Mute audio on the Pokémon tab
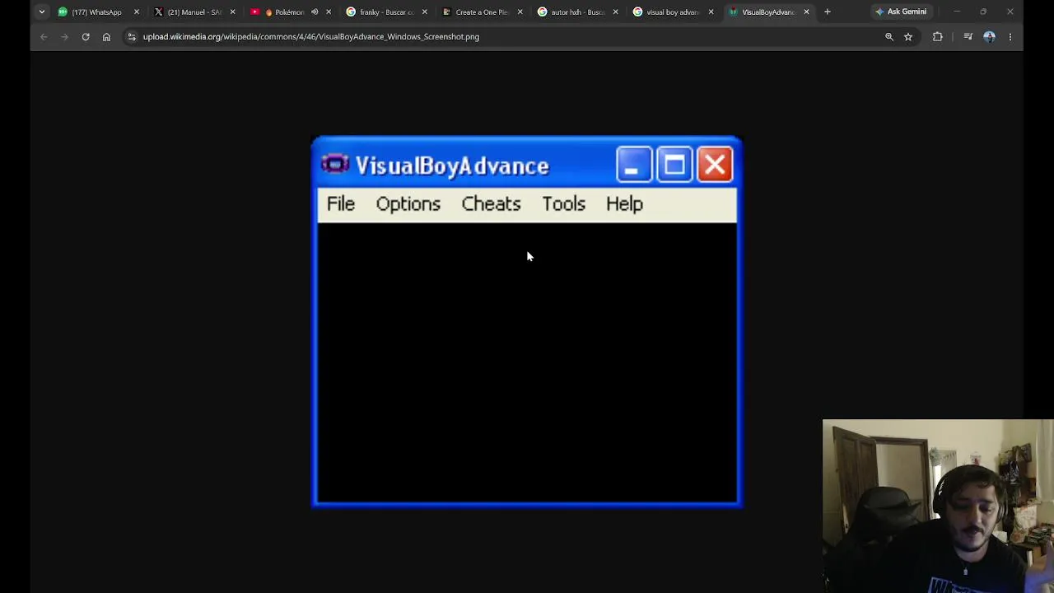 [315, 12]
